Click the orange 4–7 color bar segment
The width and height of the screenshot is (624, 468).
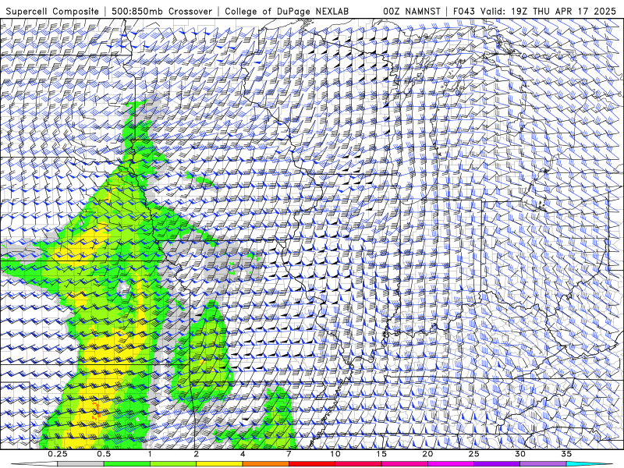pos(265,464)
